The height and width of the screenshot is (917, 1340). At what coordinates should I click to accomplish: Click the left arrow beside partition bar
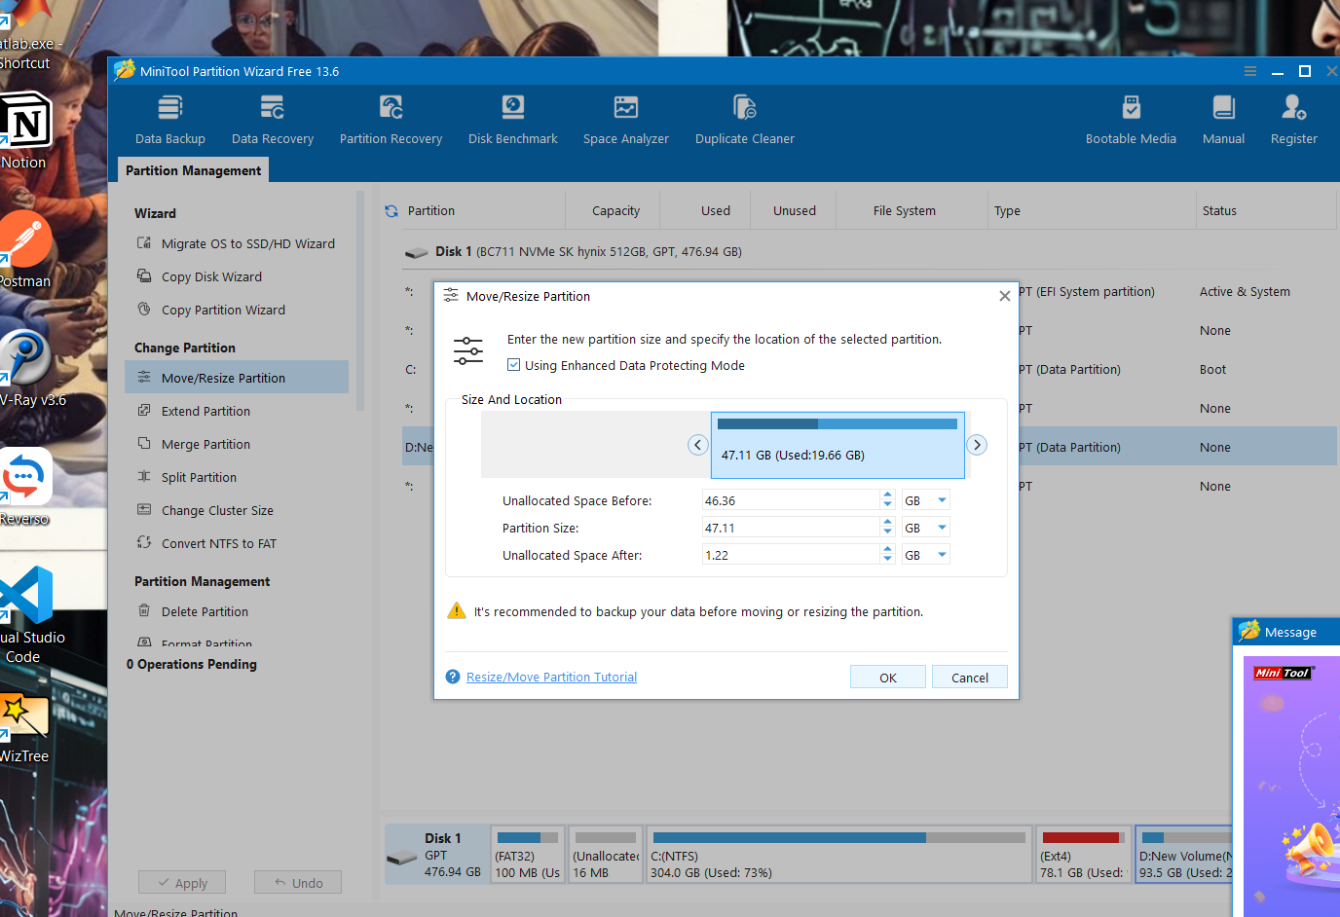(697, 445)
